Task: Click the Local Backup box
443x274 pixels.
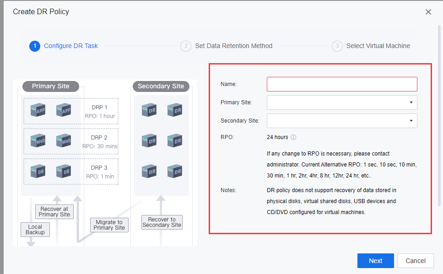Action: [35, 230]
